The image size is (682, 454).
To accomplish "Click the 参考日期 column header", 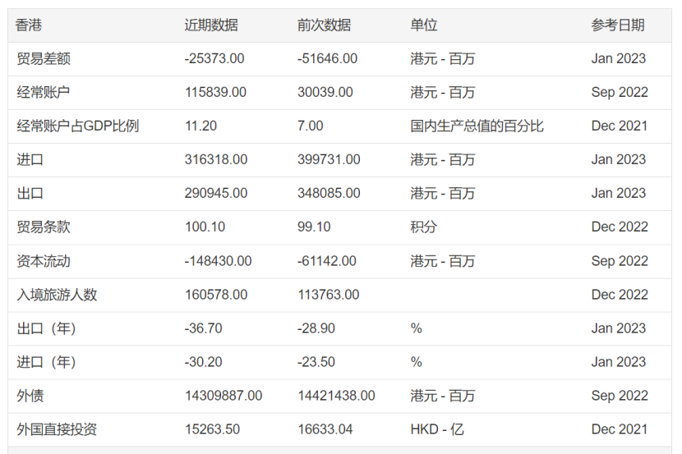I will click(x=618, y=25).
